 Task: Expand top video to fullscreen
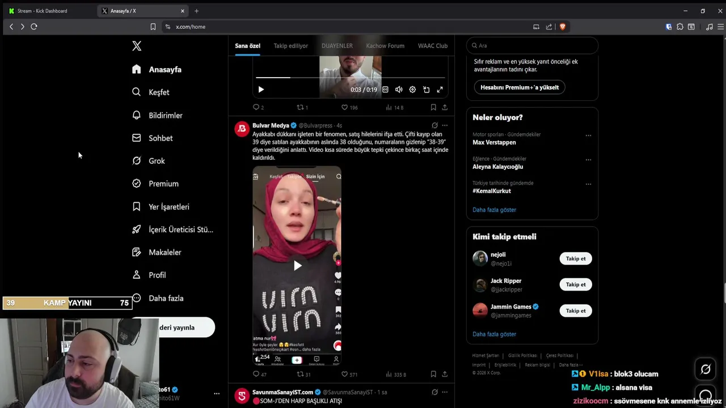pyautogui.click(x=440, y=90)
